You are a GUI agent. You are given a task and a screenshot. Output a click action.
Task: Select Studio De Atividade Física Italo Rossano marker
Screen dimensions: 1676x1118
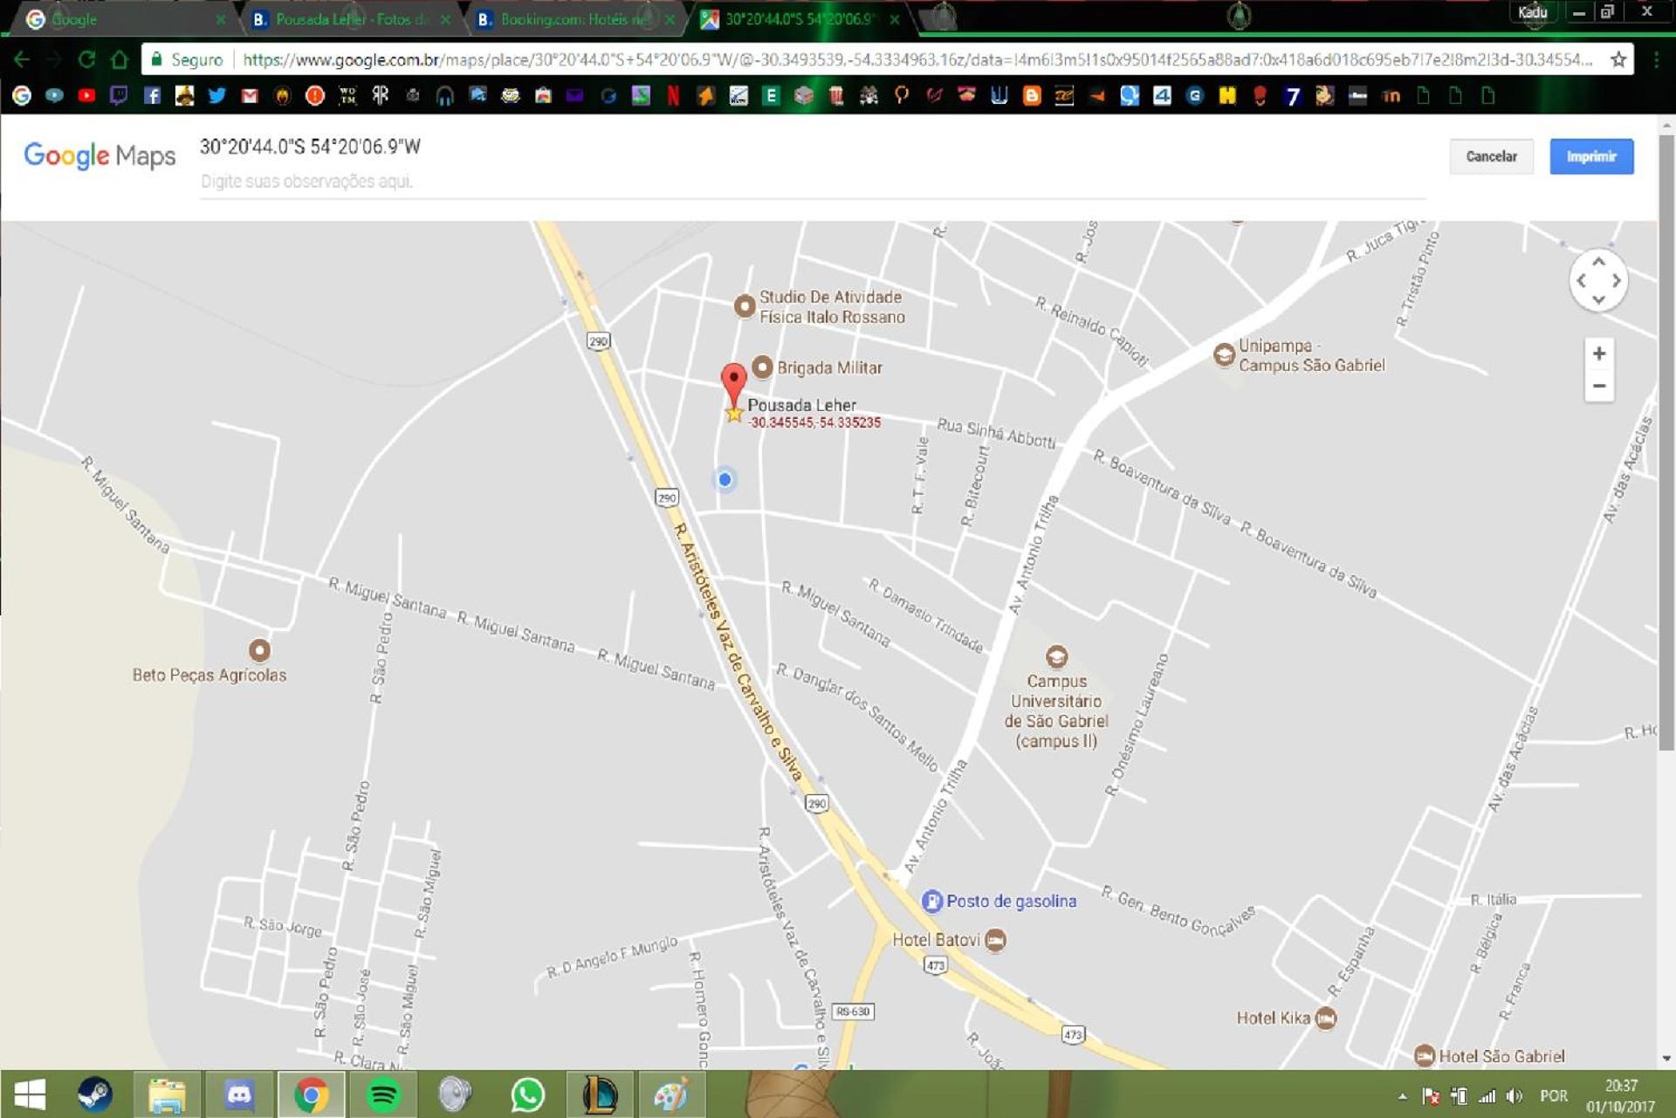pyautogui.click(x=744, y=306)
